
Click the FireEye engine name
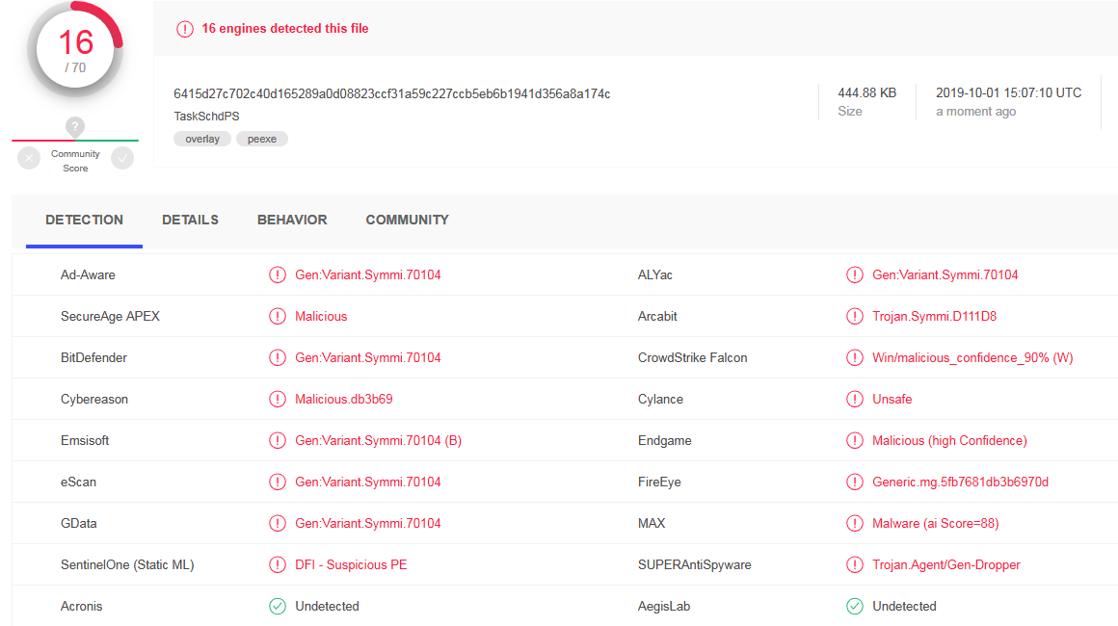(x=659, y=483)
